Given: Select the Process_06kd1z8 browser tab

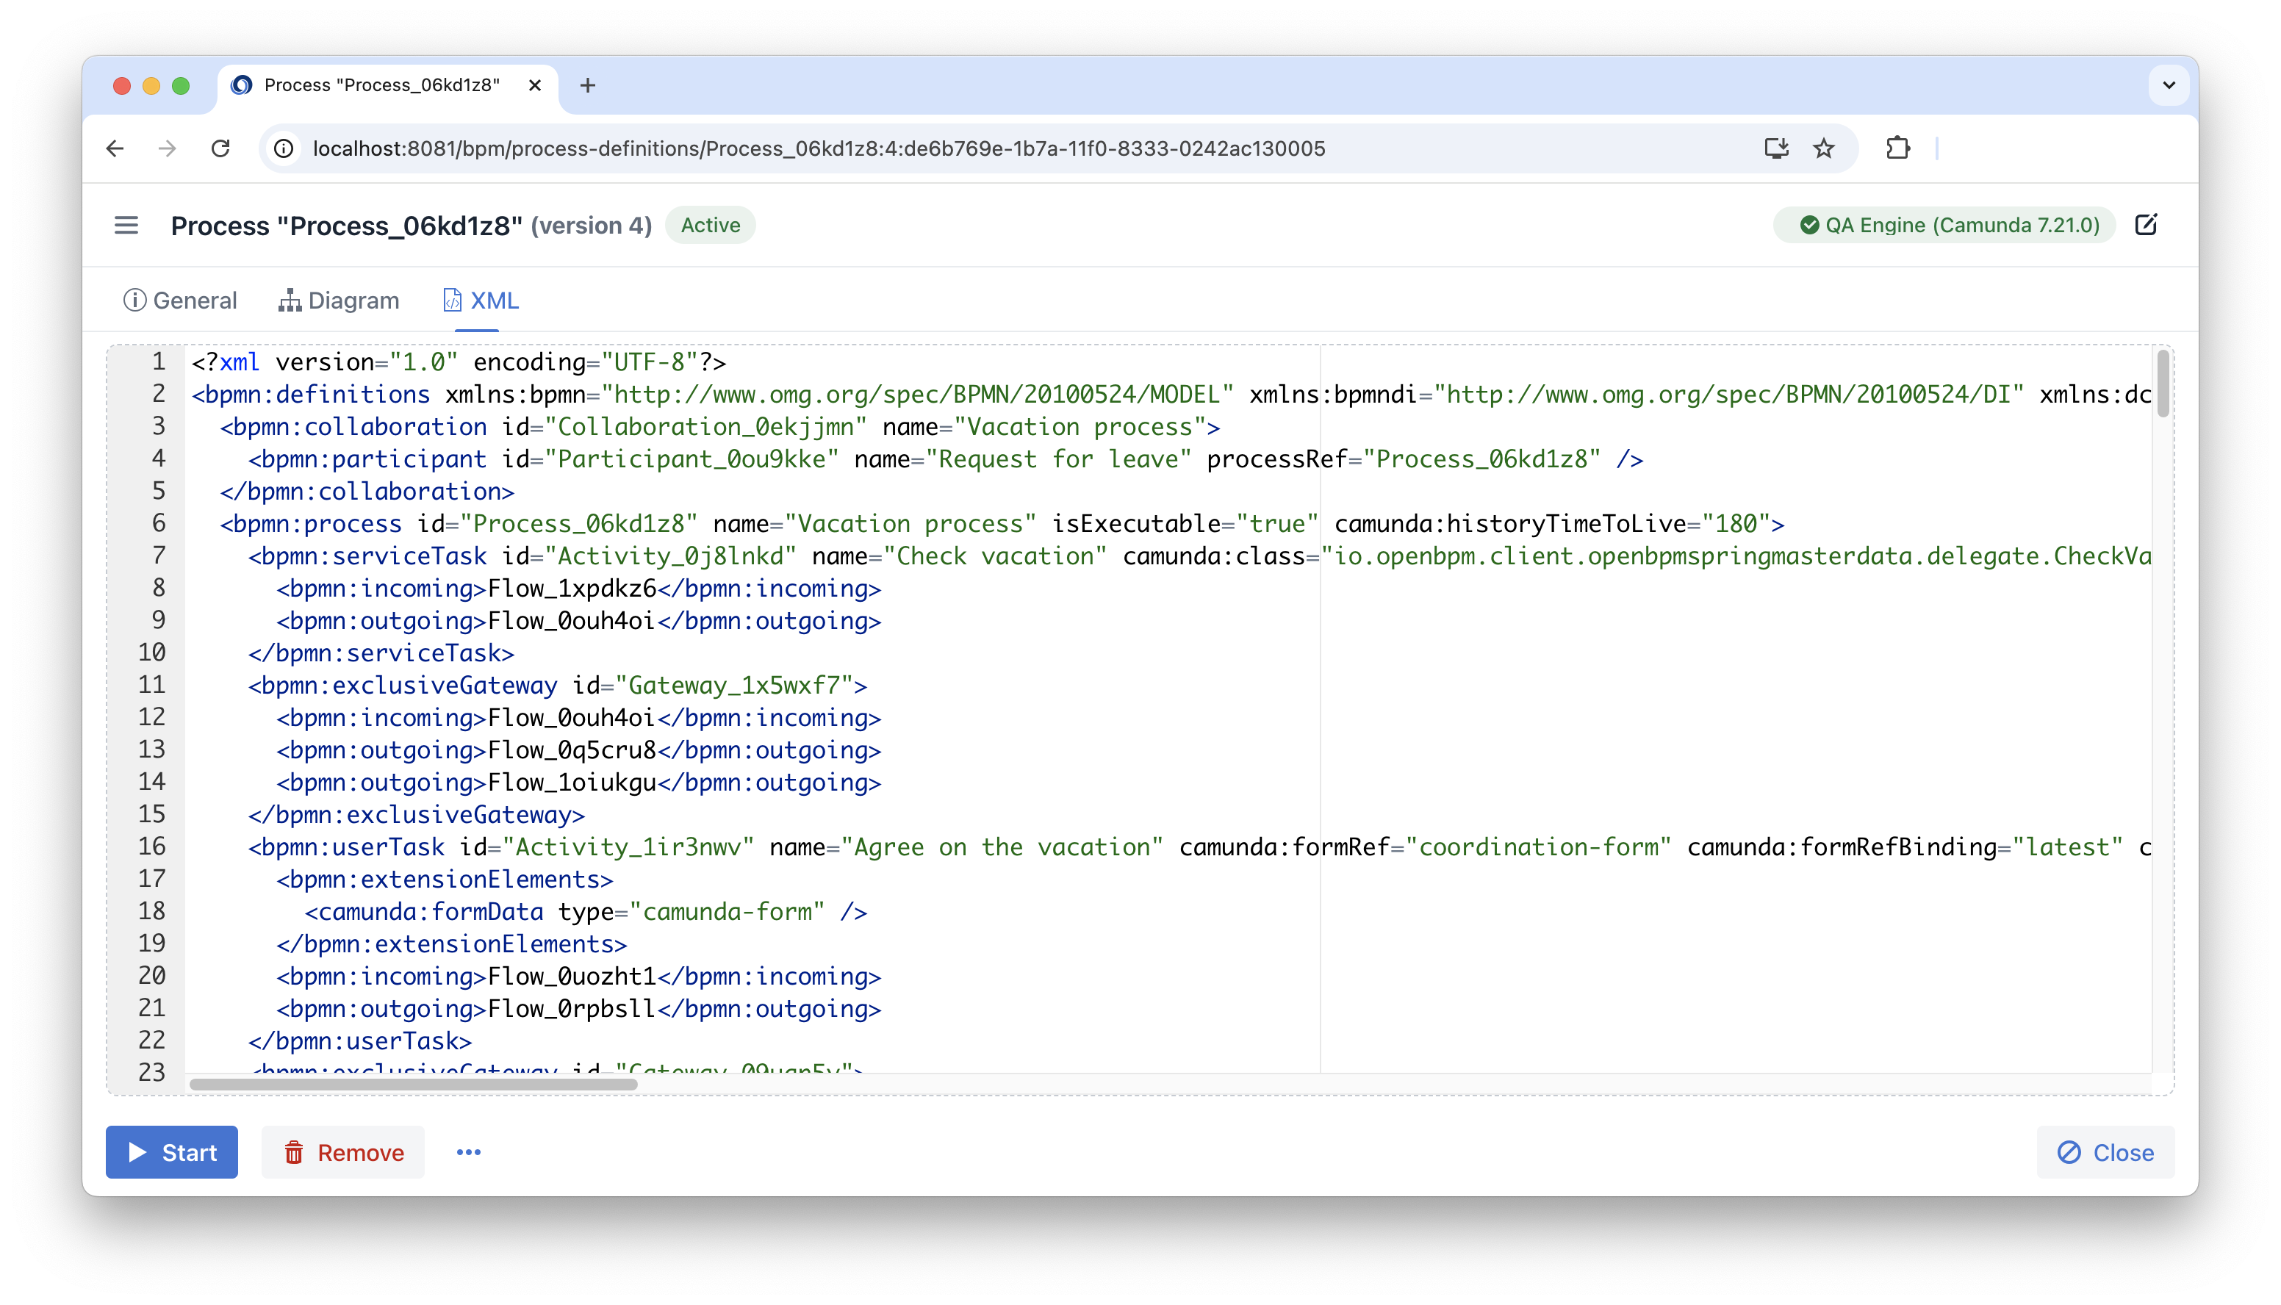Looking at the screenshot, I should pyautogui.click(x=387, y=85).
